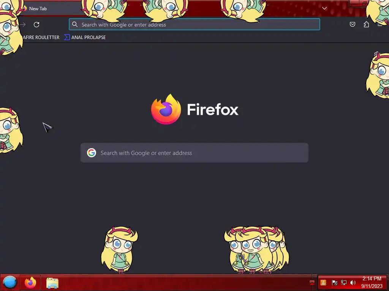Open the ANAL PROLAPSE bookmark

tap(85, 38)
